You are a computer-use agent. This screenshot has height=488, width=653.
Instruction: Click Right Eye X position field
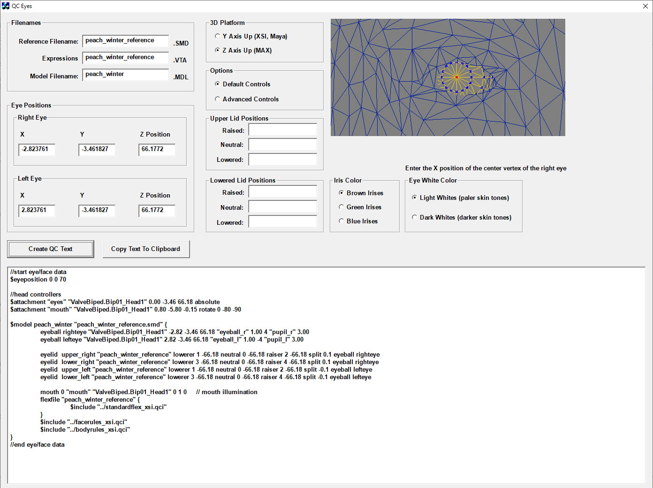click(37, 150)
